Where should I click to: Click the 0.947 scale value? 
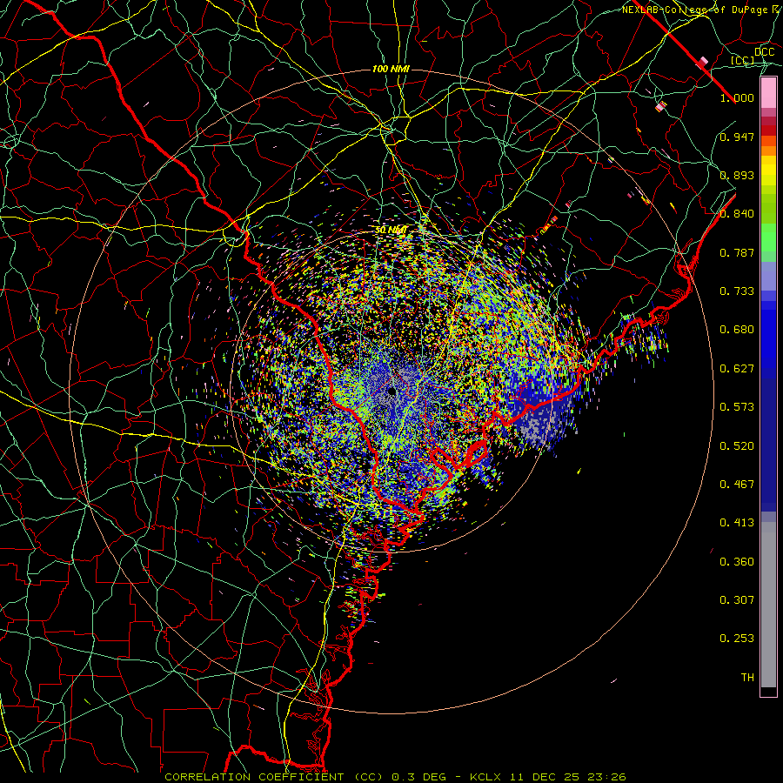tap(737, 137)
